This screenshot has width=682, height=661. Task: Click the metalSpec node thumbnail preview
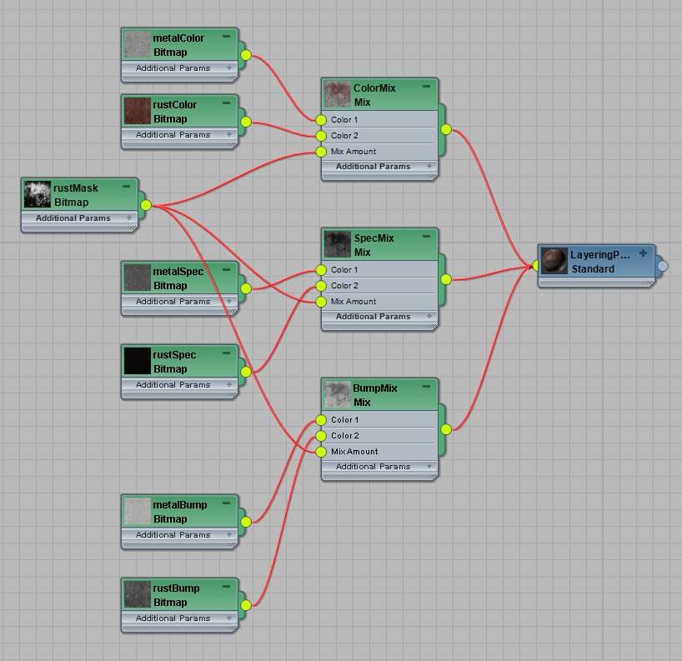pyautogui.click(x=138, y=278)
